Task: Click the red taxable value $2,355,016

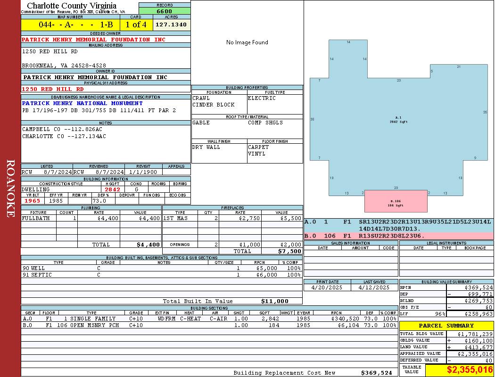Action: click(x=470, y=370)
